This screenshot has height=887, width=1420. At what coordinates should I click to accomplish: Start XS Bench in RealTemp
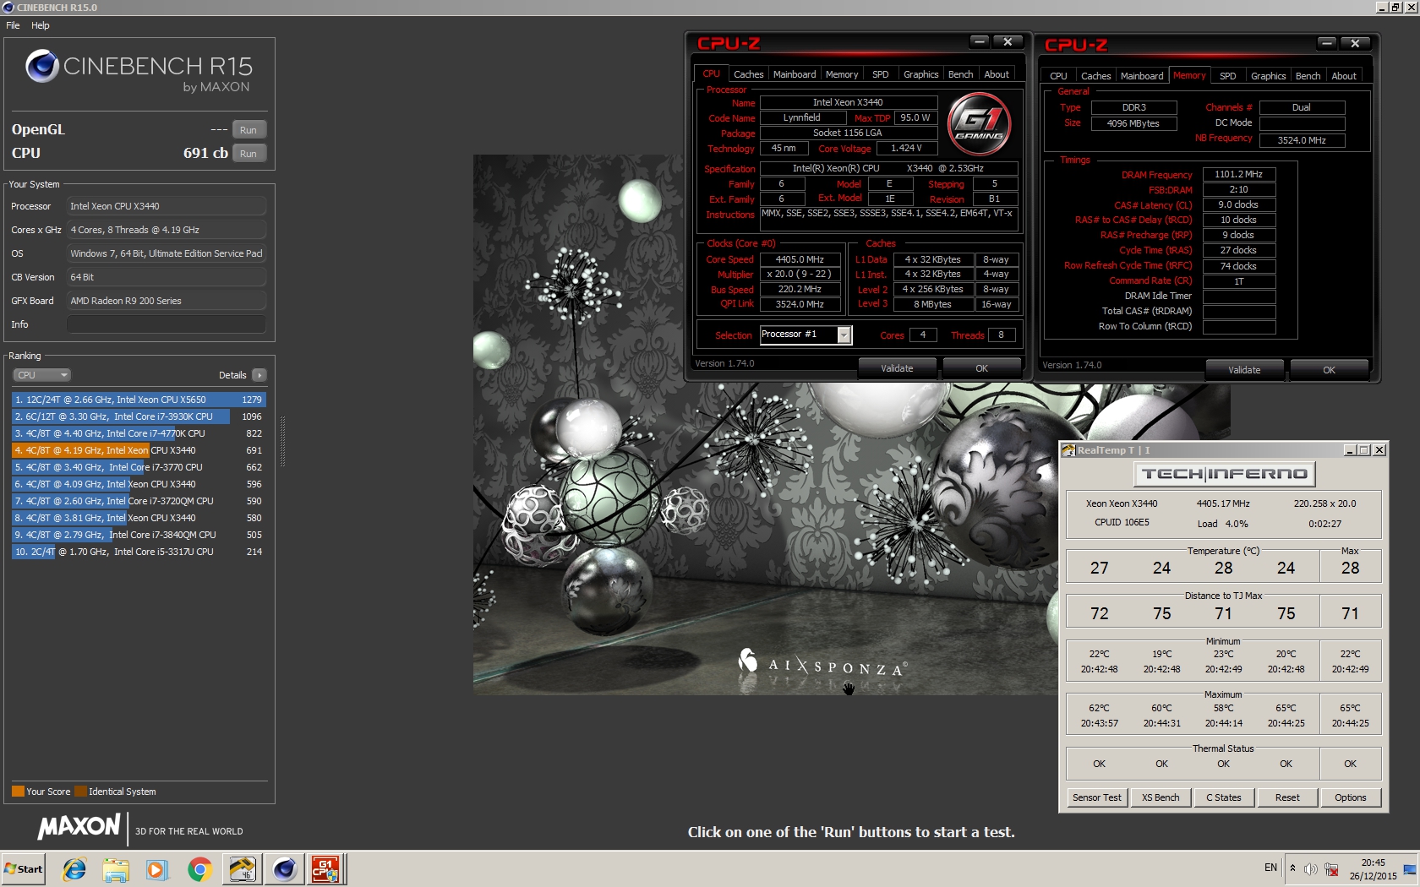[x=1161, y=797]
